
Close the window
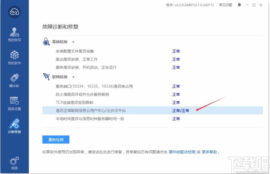pyautogui.click(x=261, y=5)
